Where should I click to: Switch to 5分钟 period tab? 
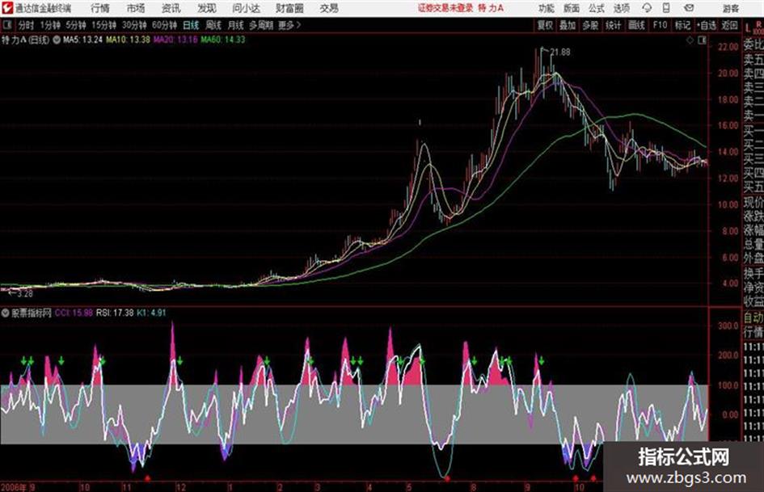coord(76,25)
